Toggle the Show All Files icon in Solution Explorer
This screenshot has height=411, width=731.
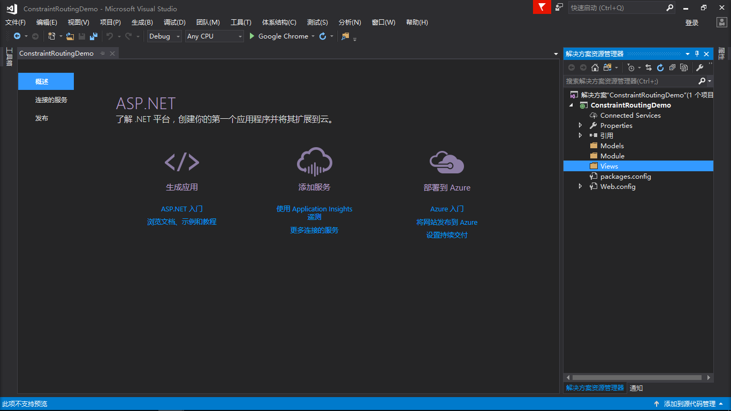tap(684, 67)
